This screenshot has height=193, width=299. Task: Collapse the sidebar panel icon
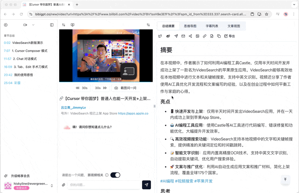click(52, 25)
